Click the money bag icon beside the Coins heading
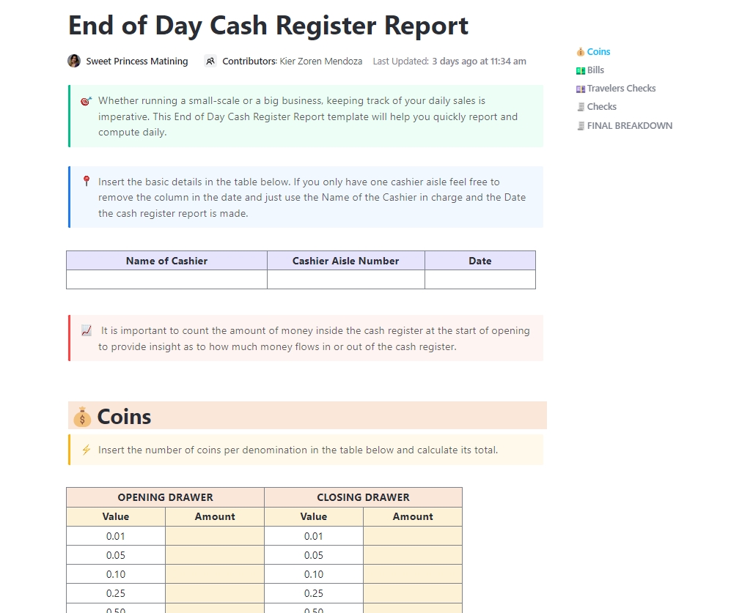Image resolution: width=731 pixels, height=613 pixels. [81, 416]
